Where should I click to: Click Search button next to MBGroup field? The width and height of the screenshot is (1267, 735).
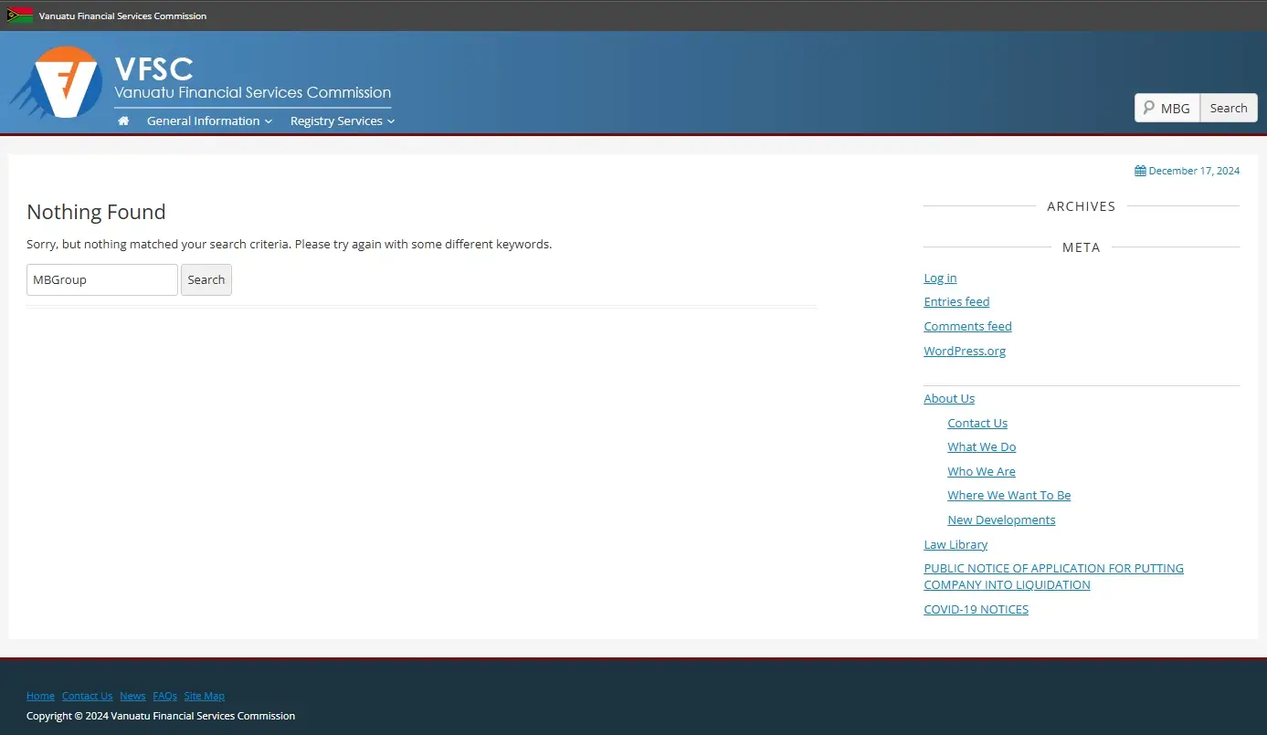206,279
